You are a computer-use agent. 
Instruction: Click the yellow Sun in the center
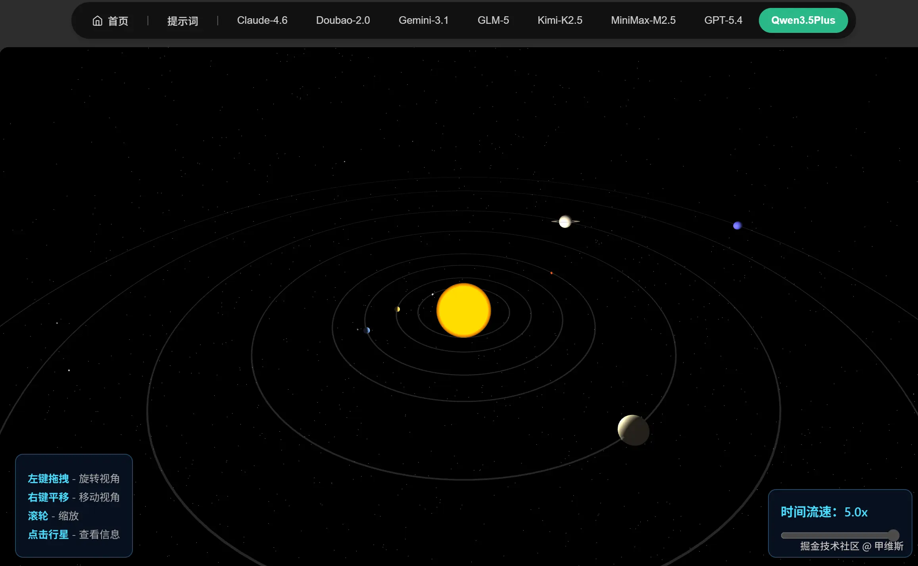point(463,310)
